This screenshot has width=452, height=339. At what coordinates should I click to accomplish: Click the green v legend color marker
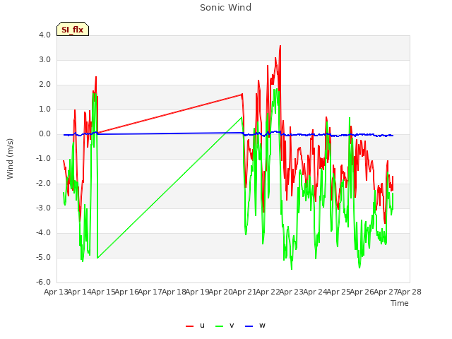coord(219,326)
